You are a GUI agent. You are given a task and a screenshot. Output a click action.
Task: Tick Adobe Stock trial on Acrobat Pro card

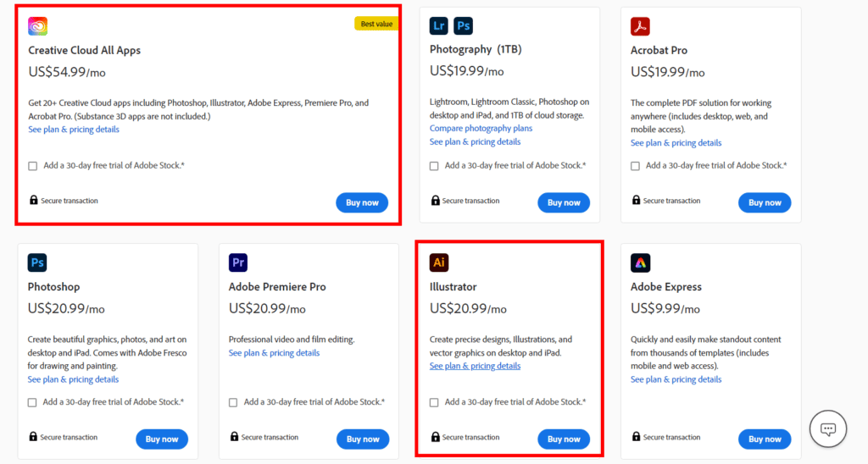click(x=635, y=166)
